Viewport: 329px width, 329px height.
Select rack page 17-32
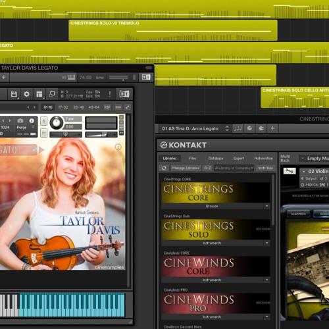click(x=63, y=107)
